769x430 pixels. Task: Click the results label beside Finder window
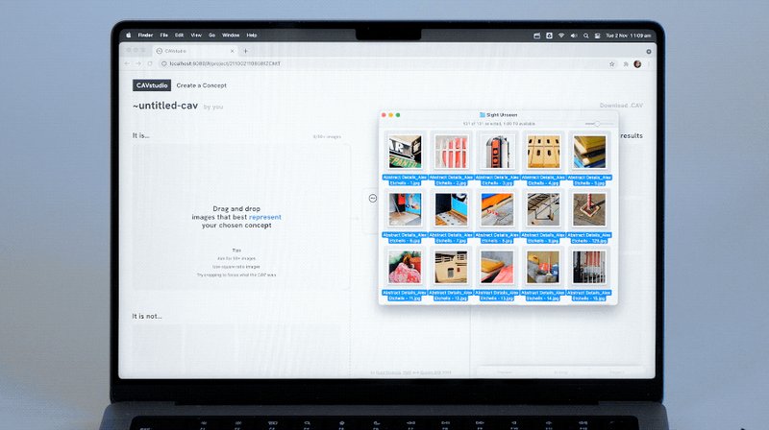pos(632,135)
